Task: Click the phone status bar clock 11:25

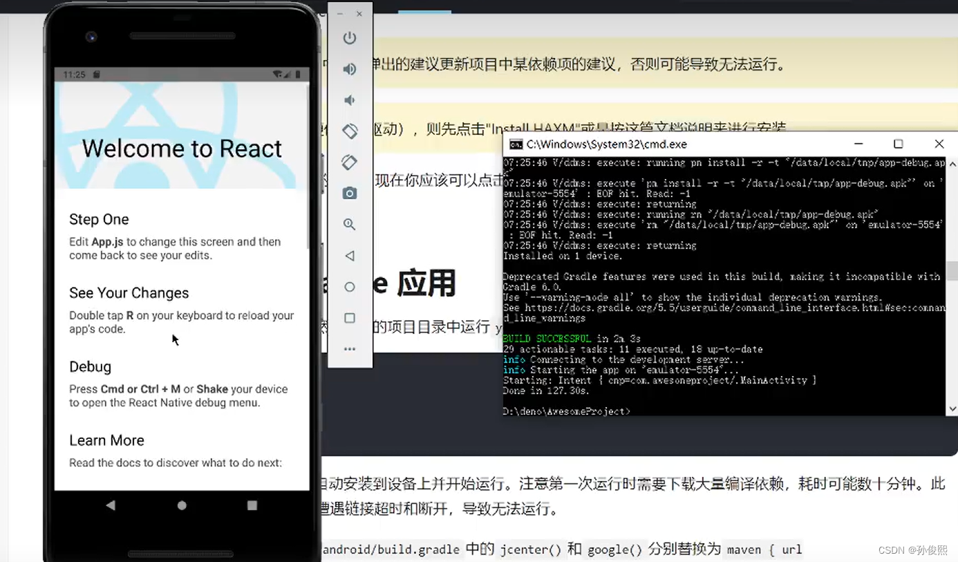Action: tap(74, 74)
